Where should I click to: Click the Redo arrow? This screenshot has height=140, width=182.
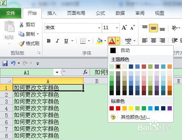point(25,63)
